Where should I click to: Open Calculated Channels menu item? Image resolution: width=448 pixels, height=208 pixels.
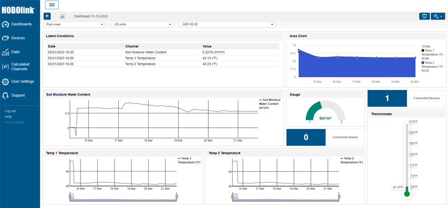[x=20, y=66]
